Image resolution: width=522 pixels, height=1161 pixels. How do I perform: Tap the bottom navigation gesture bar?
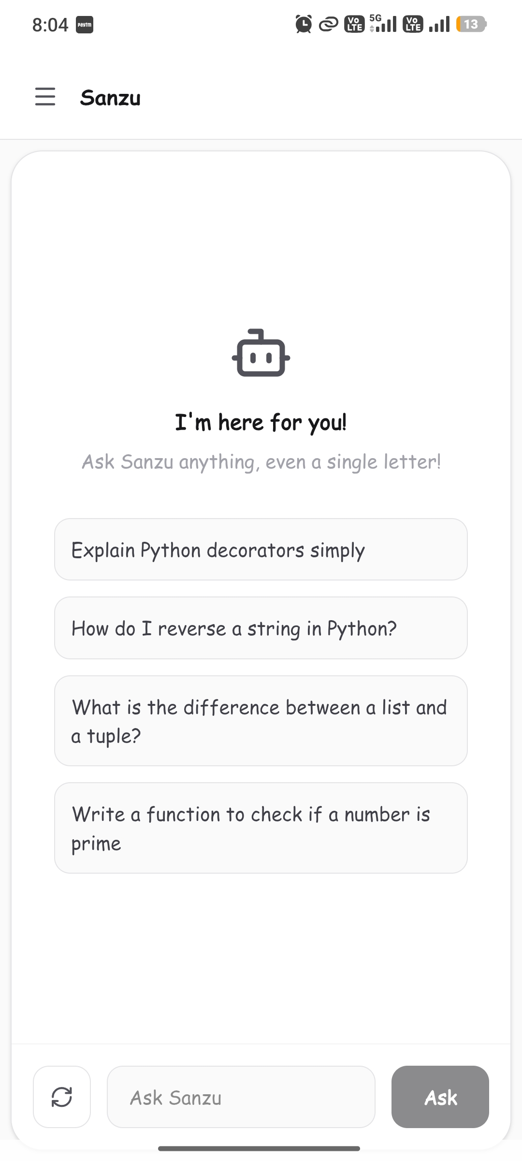coord(259,1148)
